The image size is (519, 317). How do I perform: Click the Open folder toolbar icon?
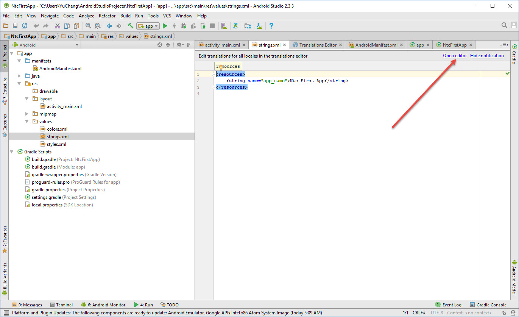[6, 26]
